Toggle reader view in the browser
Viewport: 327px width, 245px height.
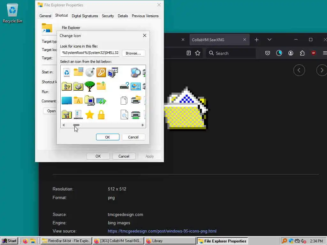(x=189, y=53)
